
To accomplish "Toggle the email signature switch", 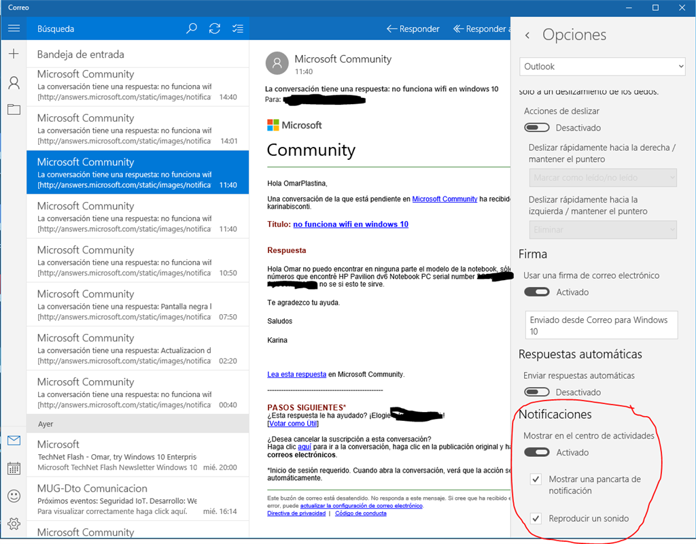I will pos(537,292).
